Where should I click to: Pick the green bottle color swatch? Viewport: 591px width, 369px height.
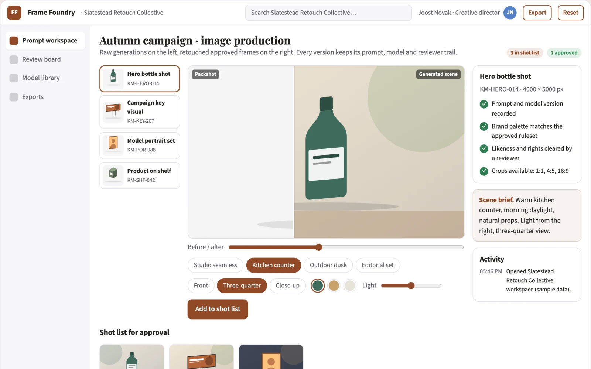click(318, 286)
